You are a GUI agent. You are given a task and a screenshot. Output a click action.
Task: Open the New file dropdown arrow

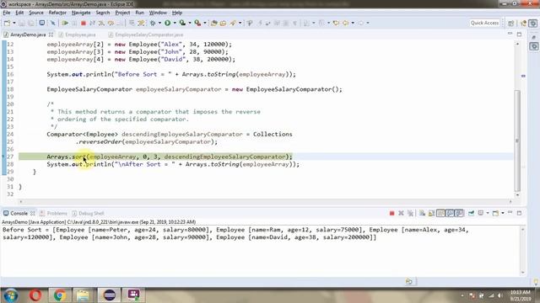tap(14, 23)
